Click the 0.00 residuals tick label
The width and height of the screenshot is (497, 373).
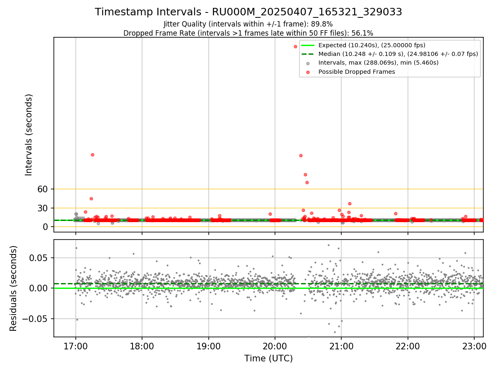coord(39,288)
